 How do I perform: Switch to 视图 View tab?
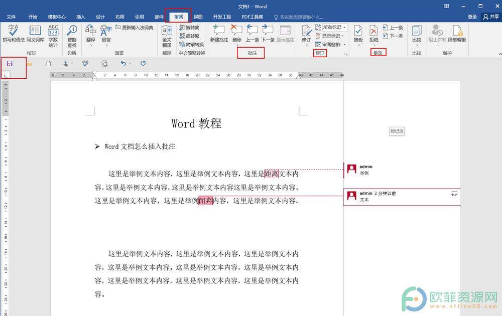point(198,17)
